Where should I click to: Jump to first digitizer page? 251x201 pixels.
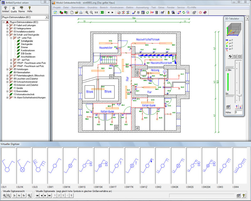[x=37, y=196]
